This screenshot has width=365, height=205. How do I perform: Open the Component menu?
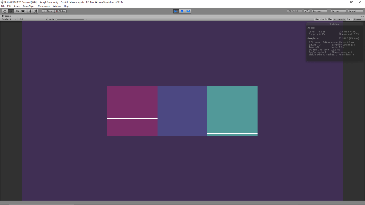44,6
